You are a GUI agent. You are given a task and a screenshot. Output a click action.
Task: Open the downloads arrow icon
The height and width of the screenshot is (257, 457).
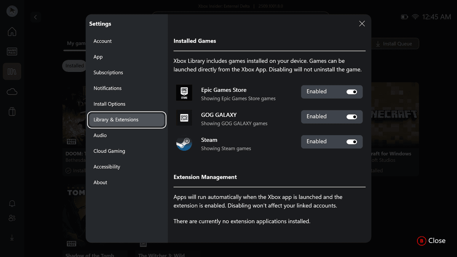pyautogui.click(x=12, y=238)
